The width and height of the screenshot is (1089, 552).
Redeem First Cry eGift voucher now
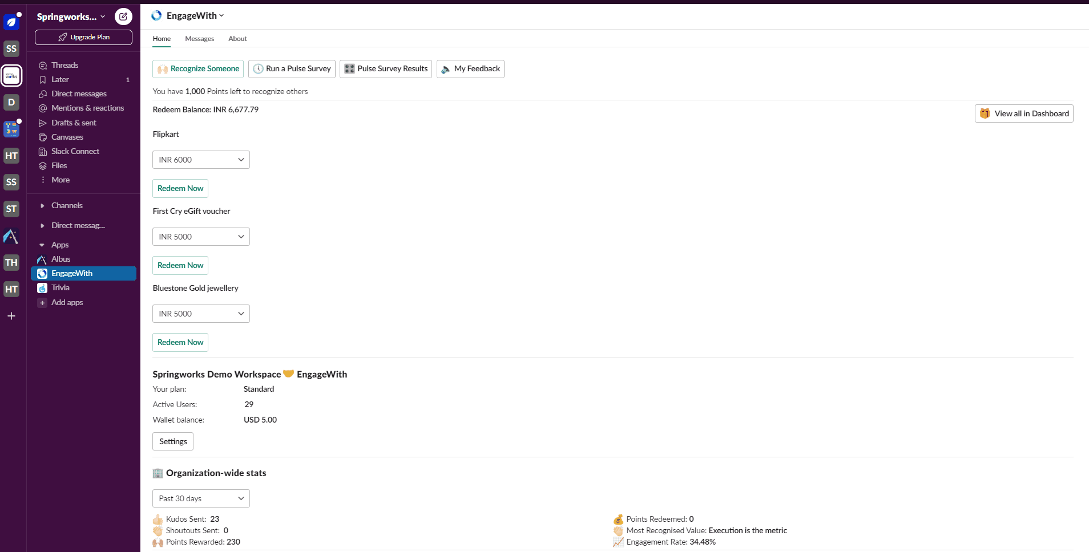pos(180,265)
